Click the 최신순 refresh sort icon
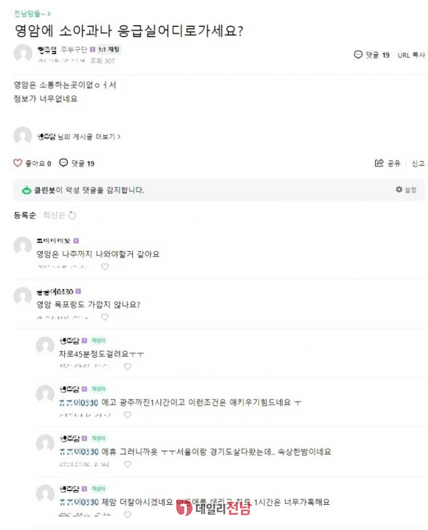The width and height of the screenshot is (428, 530). (72, 215)
